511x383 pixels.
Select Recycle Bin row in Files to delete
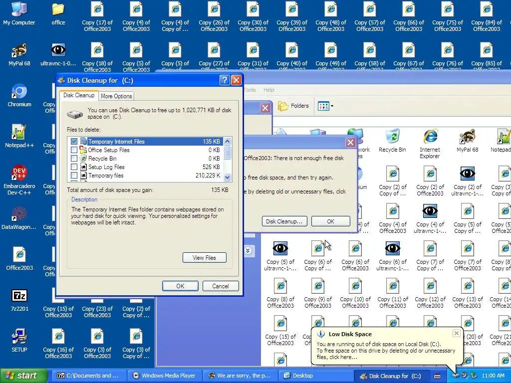(145, 158)
